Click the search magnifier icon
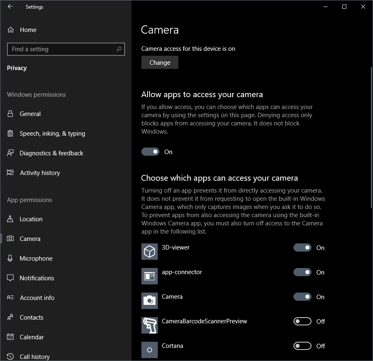The width and height of the screenshot is (373, 361). (x=119, y=49)
